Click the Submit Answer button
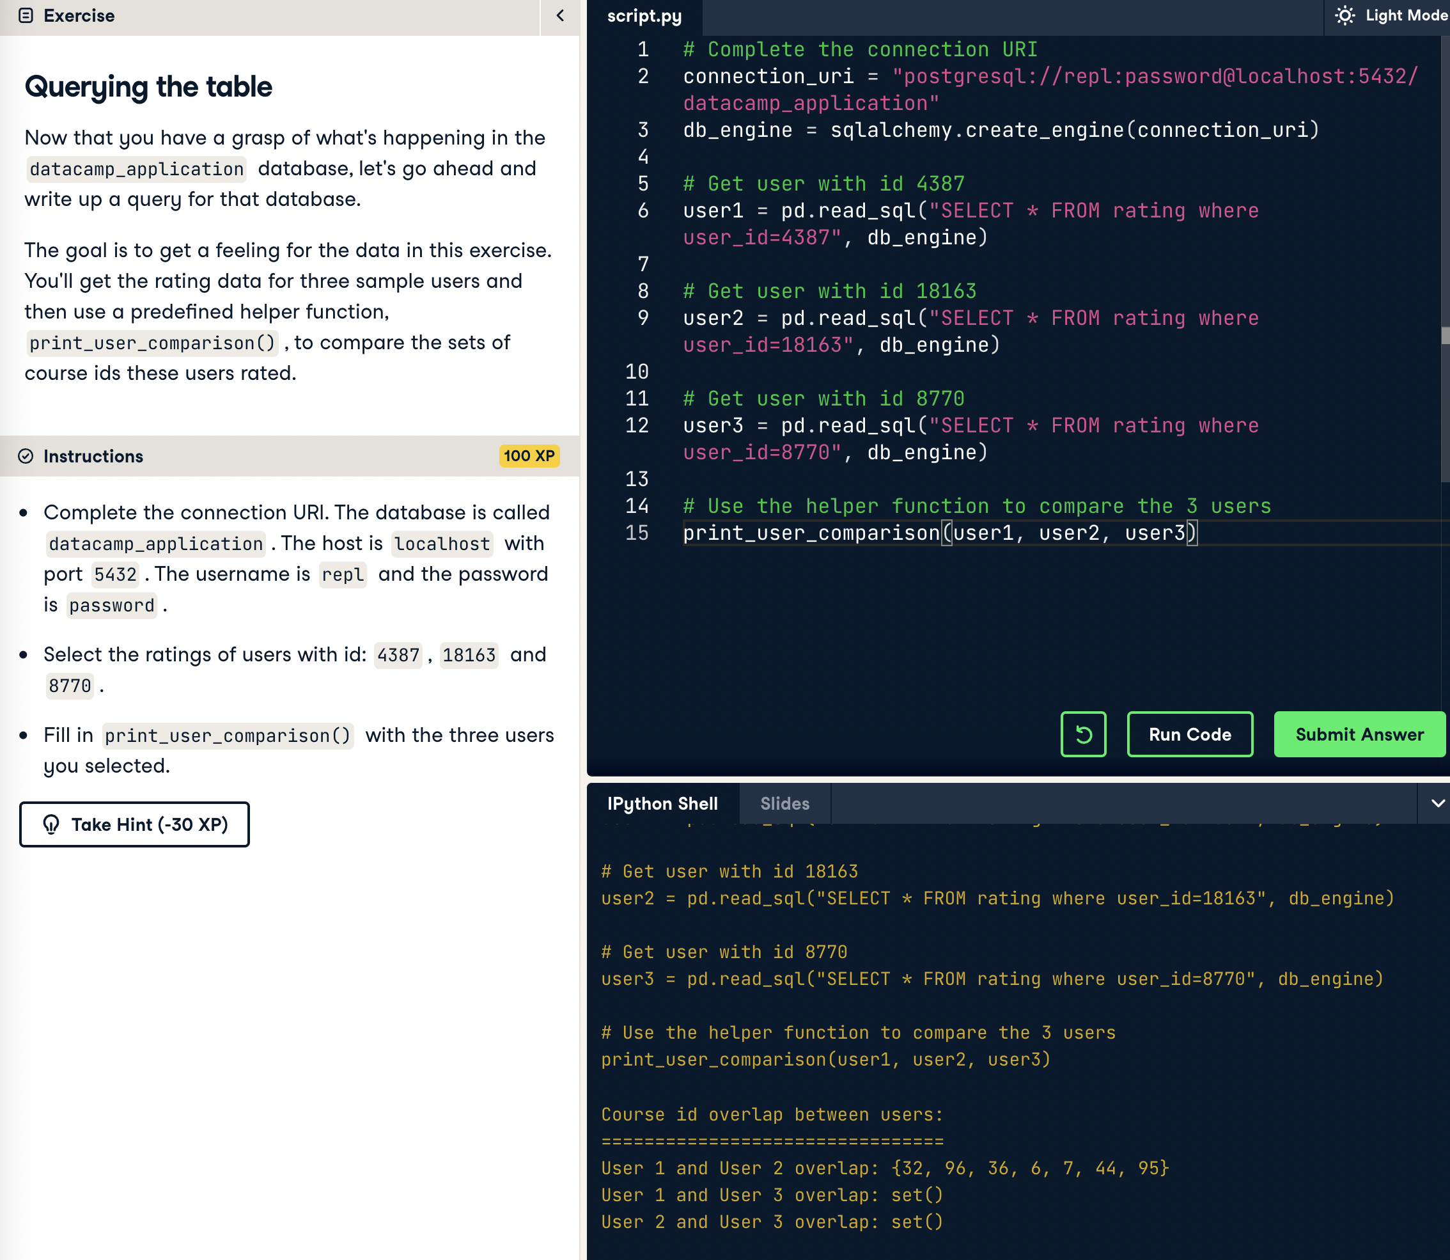 pyautogui.click(x=1359, y=734)
